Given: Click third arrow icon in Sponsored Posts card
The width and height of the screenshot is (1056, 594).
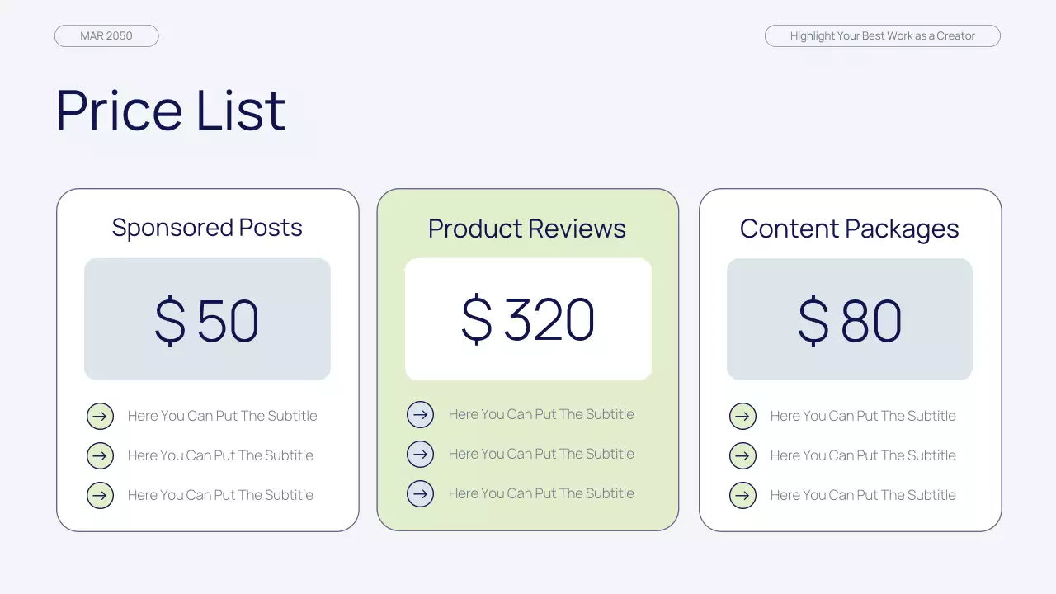Looking at the screenshot, I should (100, 495).
